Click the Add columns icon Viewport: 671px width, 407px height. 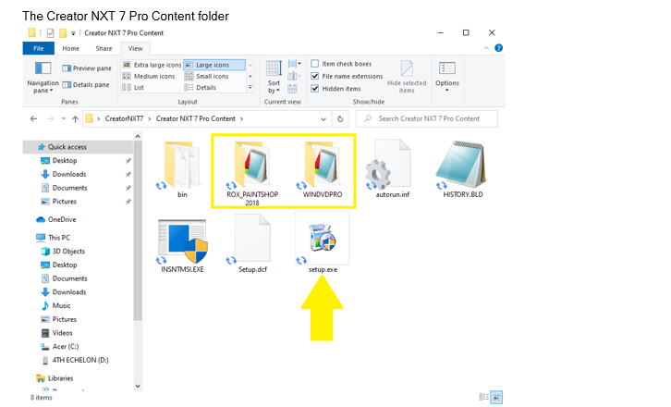click(x=294, y=76)
